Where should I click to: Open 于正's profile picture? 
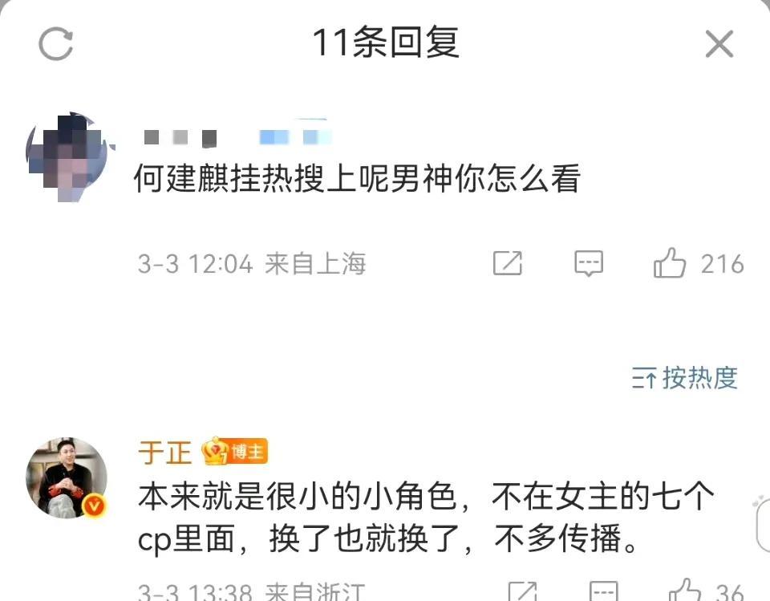click(67, 477)
